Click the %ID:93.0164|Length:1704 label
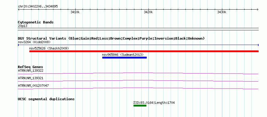 pyautogui.click(x=154, y=103)
